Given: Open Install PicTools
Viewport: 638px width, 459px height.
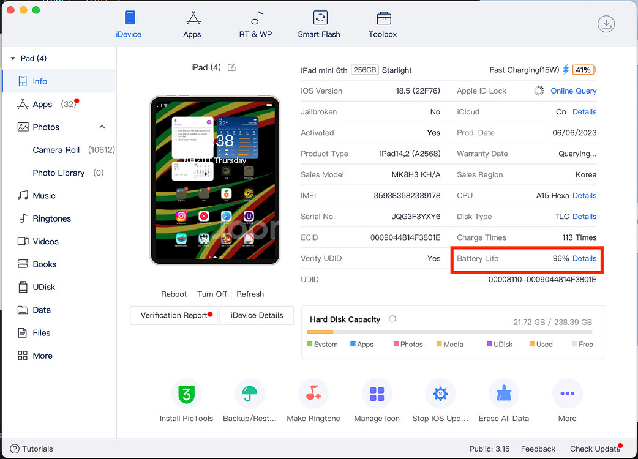Looking at the screenshot, I should tap(186, 400).
